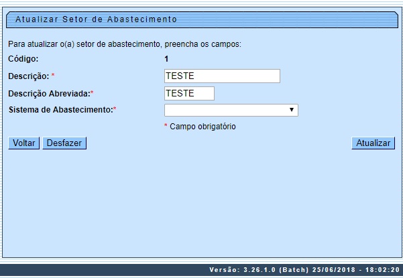Image resolution: width=403 pixels, height=278 pixels.
Task: Click the red asterisk beside Descrição
Action: coord(53,76)
